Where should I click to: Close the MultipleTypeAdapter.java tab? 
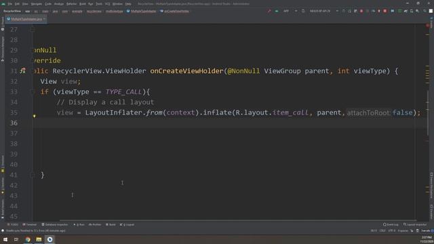click(x=45, y=19)
